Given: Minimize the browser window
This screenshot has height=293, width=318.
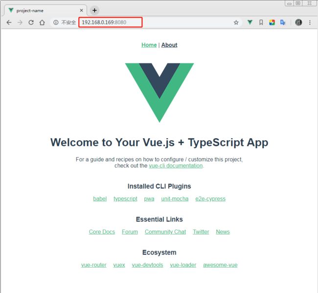Looking at the screenshot, I should coord(289,3).
